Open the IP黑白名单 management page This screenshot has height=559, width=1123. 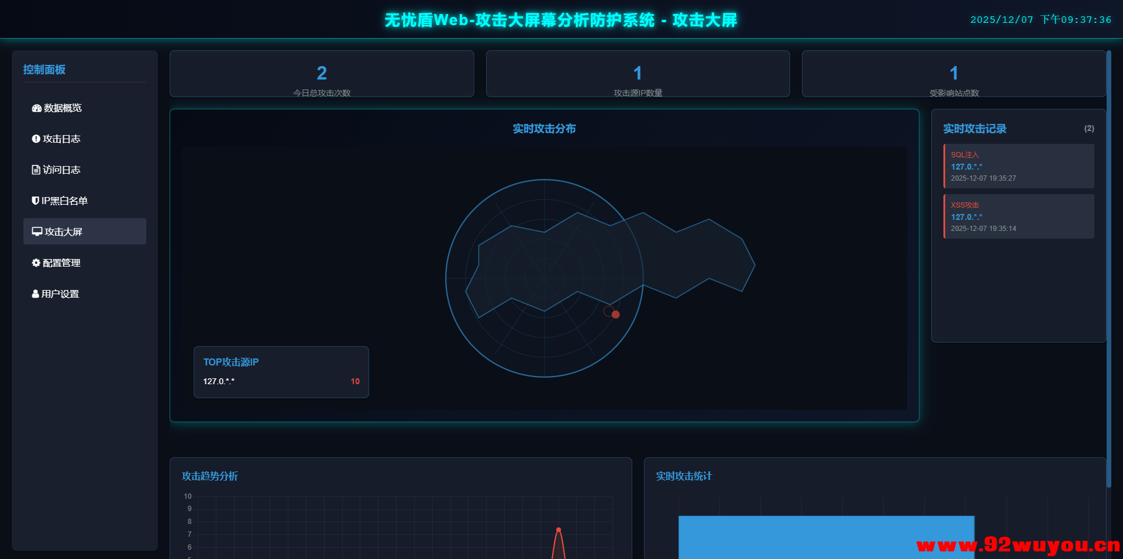64,201
